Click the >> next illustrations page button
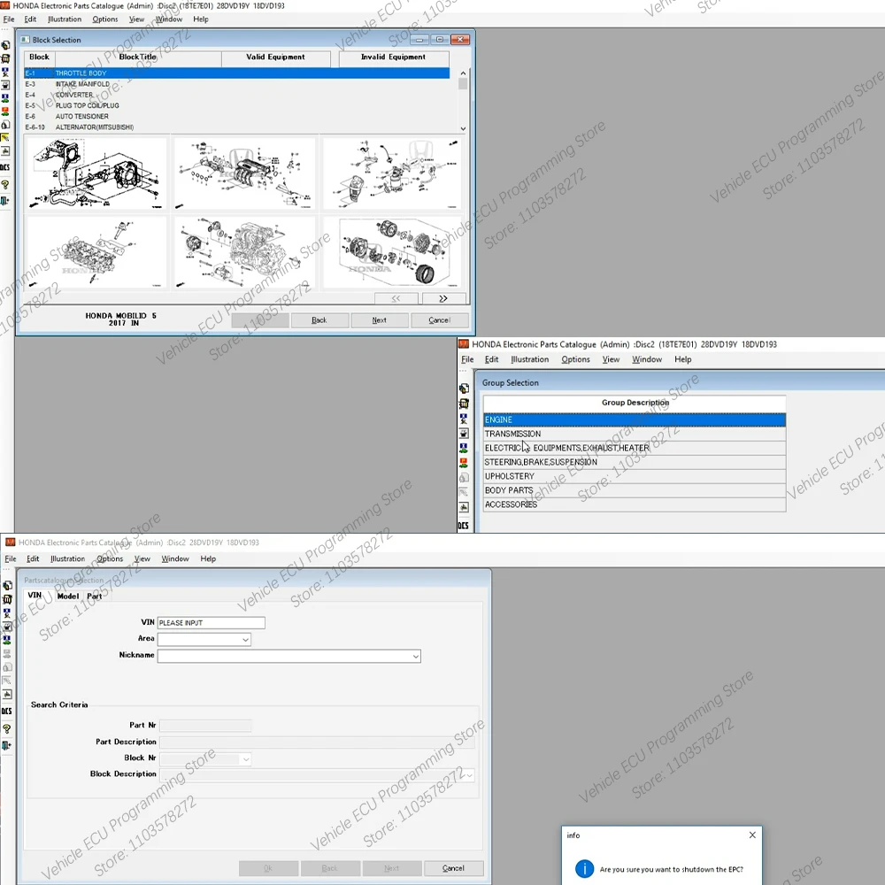 443,298
